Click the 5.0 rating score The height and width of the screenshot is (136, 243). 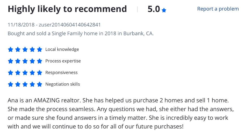[x=154, y=9]
